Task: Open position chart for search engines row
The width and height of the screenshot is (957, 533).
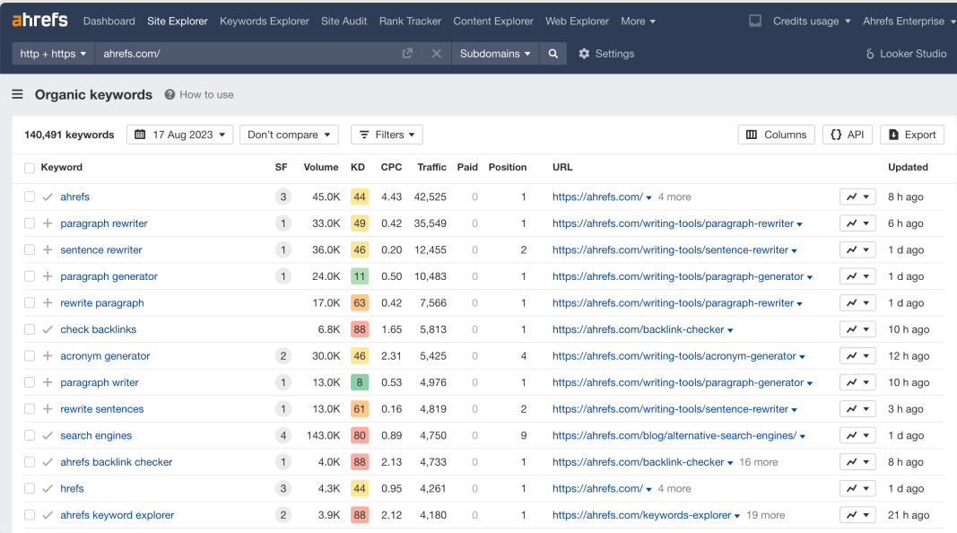Action: [x=857, y=435]
